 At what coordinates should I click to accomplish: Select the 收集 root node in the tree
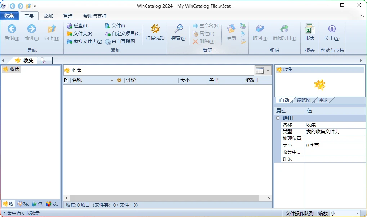[x=11, y=69]
